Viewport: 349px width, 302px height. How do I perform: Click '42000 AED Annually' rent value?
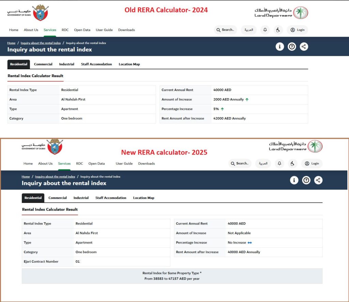229,118
